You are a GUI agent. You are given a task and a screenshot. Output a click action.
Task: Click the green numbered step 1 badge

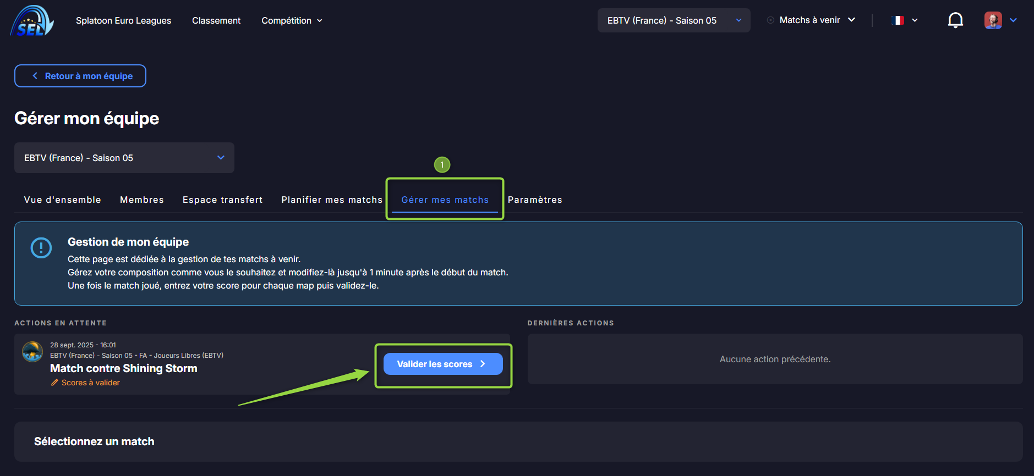[x=442, y=165]
